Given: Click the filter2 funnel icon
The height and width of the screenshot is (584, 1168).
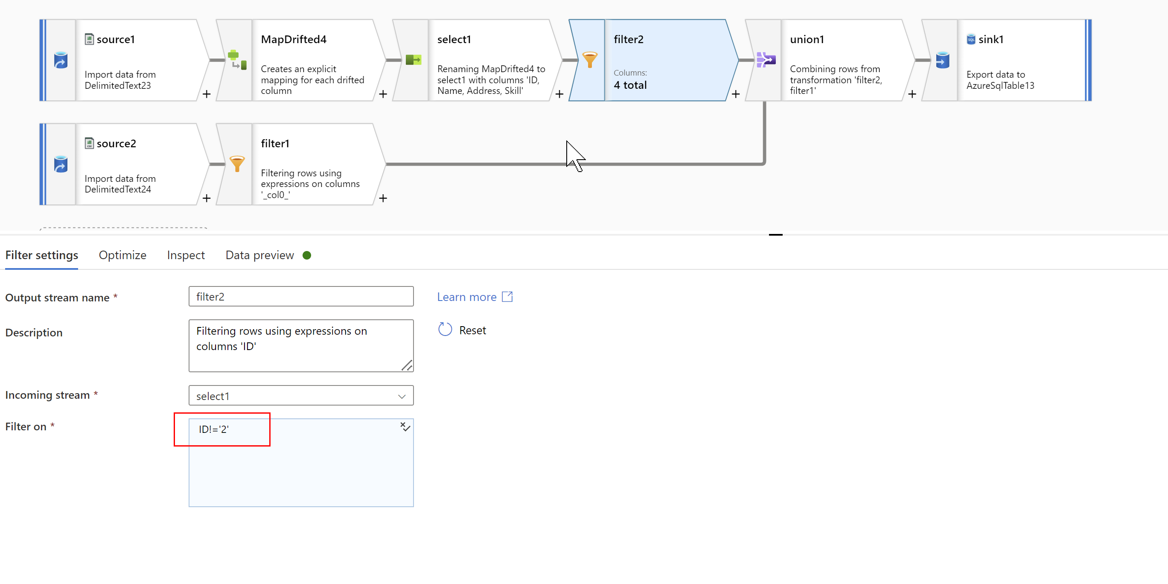Looking at the screenshot, I should 589,60.
